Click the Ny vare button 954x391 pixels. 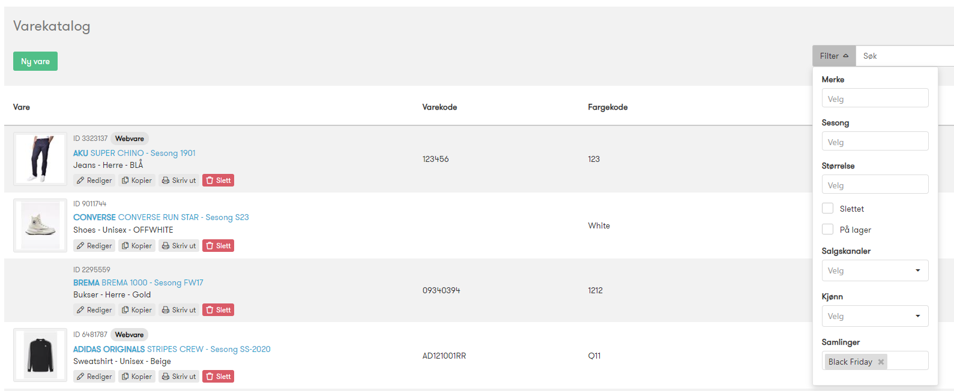coord(35,61)
